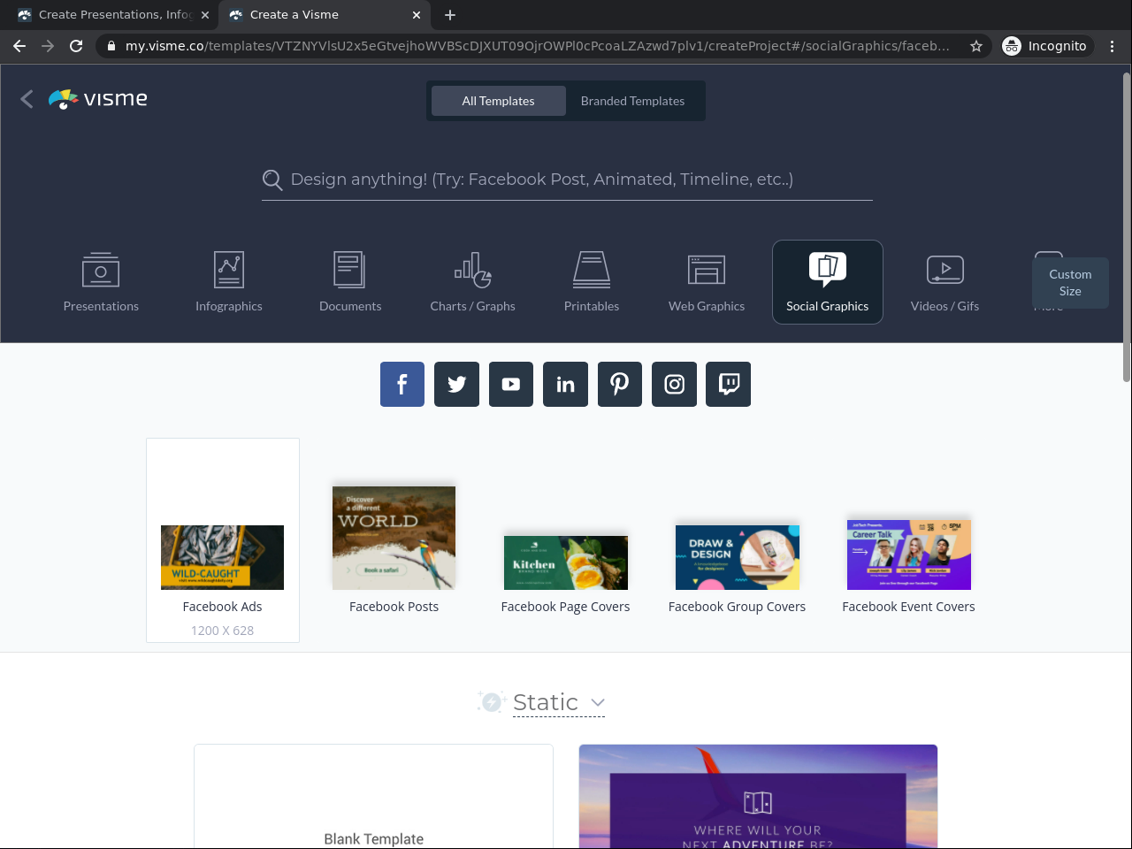The image size is (1132, 849).
Task: Filter by LinkedIn icon
Action: coord(565,384)
